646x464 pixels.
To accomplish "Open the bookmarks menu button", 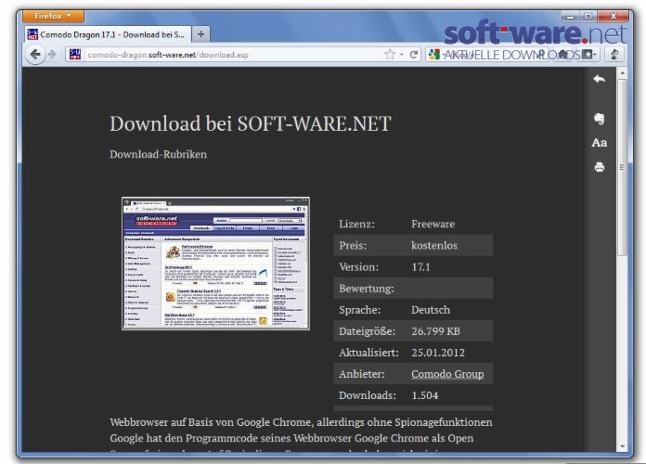I will tap(588, 55).
